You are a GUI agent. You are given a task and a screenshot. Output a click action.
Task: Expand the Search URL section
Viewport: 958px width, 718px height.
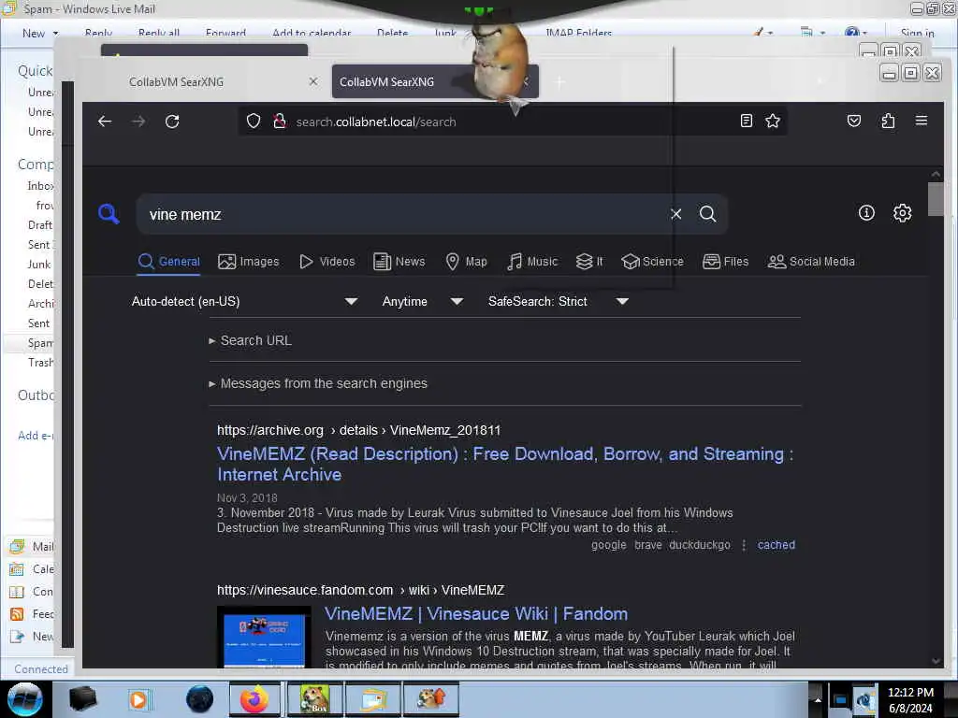click(251, 340)
